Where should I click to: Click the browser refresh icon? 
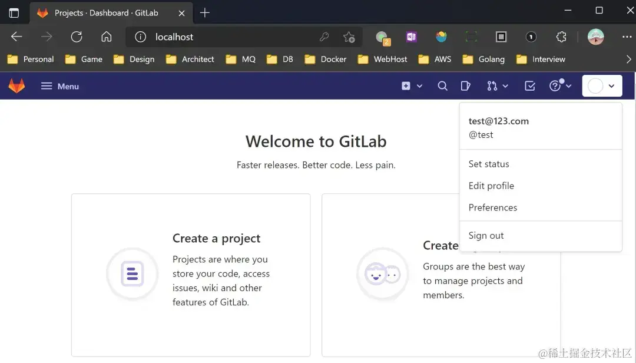77,37
